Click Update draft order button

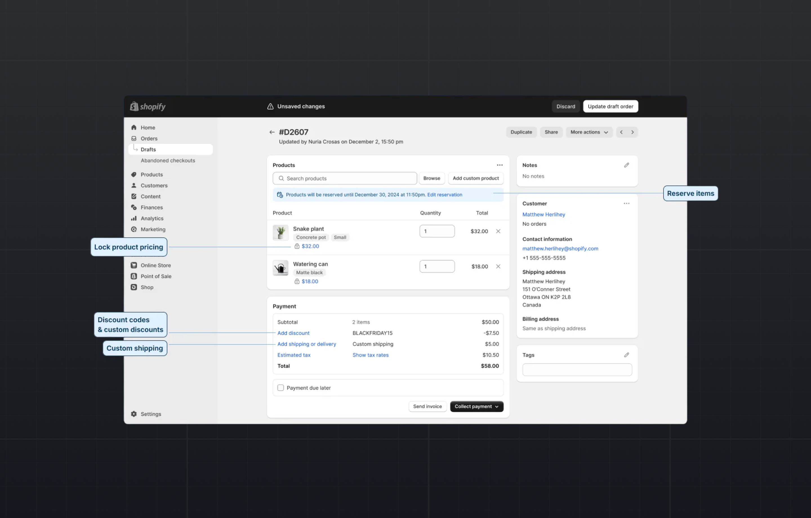click(610, 106)
